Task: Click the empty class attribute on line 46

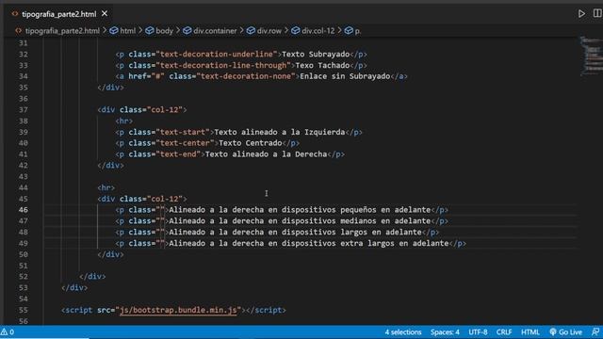Action: (x=147, y=210)
